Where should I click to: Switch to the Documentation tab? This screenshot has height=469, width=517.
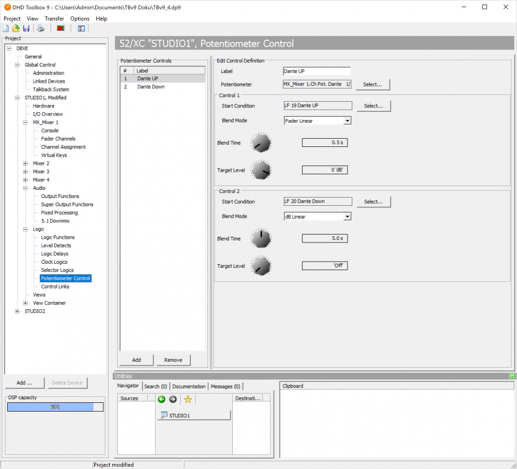(189, 386)
